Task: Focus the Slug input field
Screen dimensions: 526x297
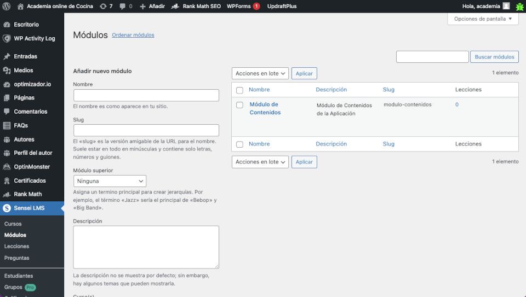Action: (x=146, y=130)
